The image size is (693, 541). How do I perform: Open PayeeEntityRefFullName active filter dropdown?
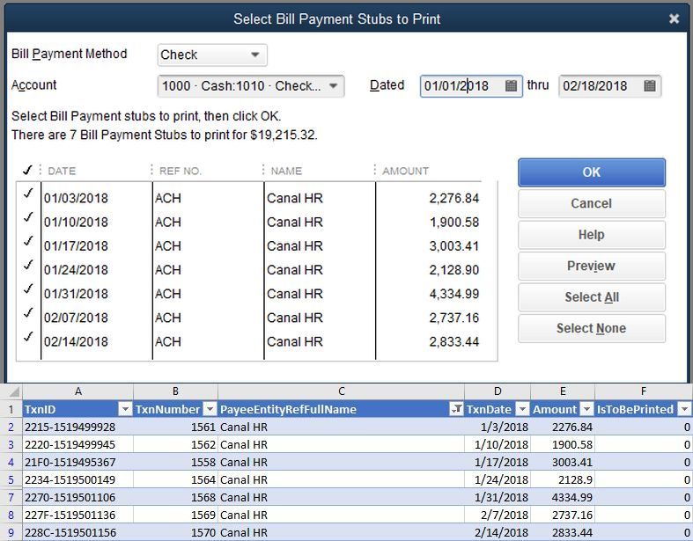click(456, 409)
